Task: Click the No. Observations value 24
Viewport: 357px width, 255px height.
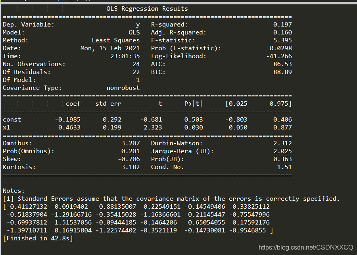Action: [136, 64]
